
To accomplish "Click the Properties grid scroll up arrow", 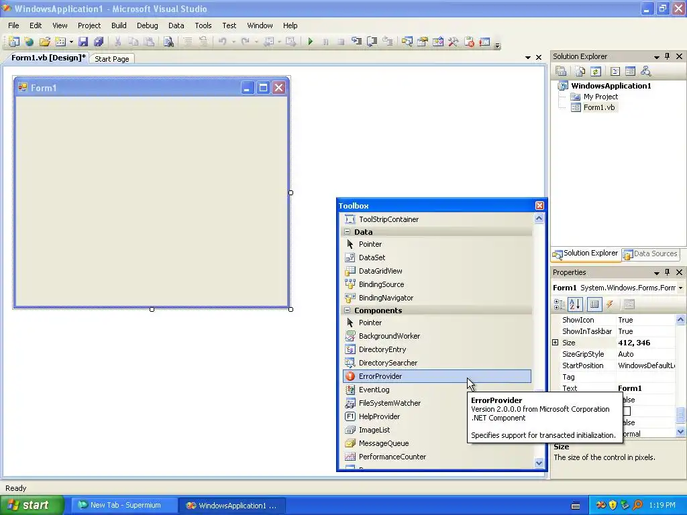I will click(x=680, y=320).
